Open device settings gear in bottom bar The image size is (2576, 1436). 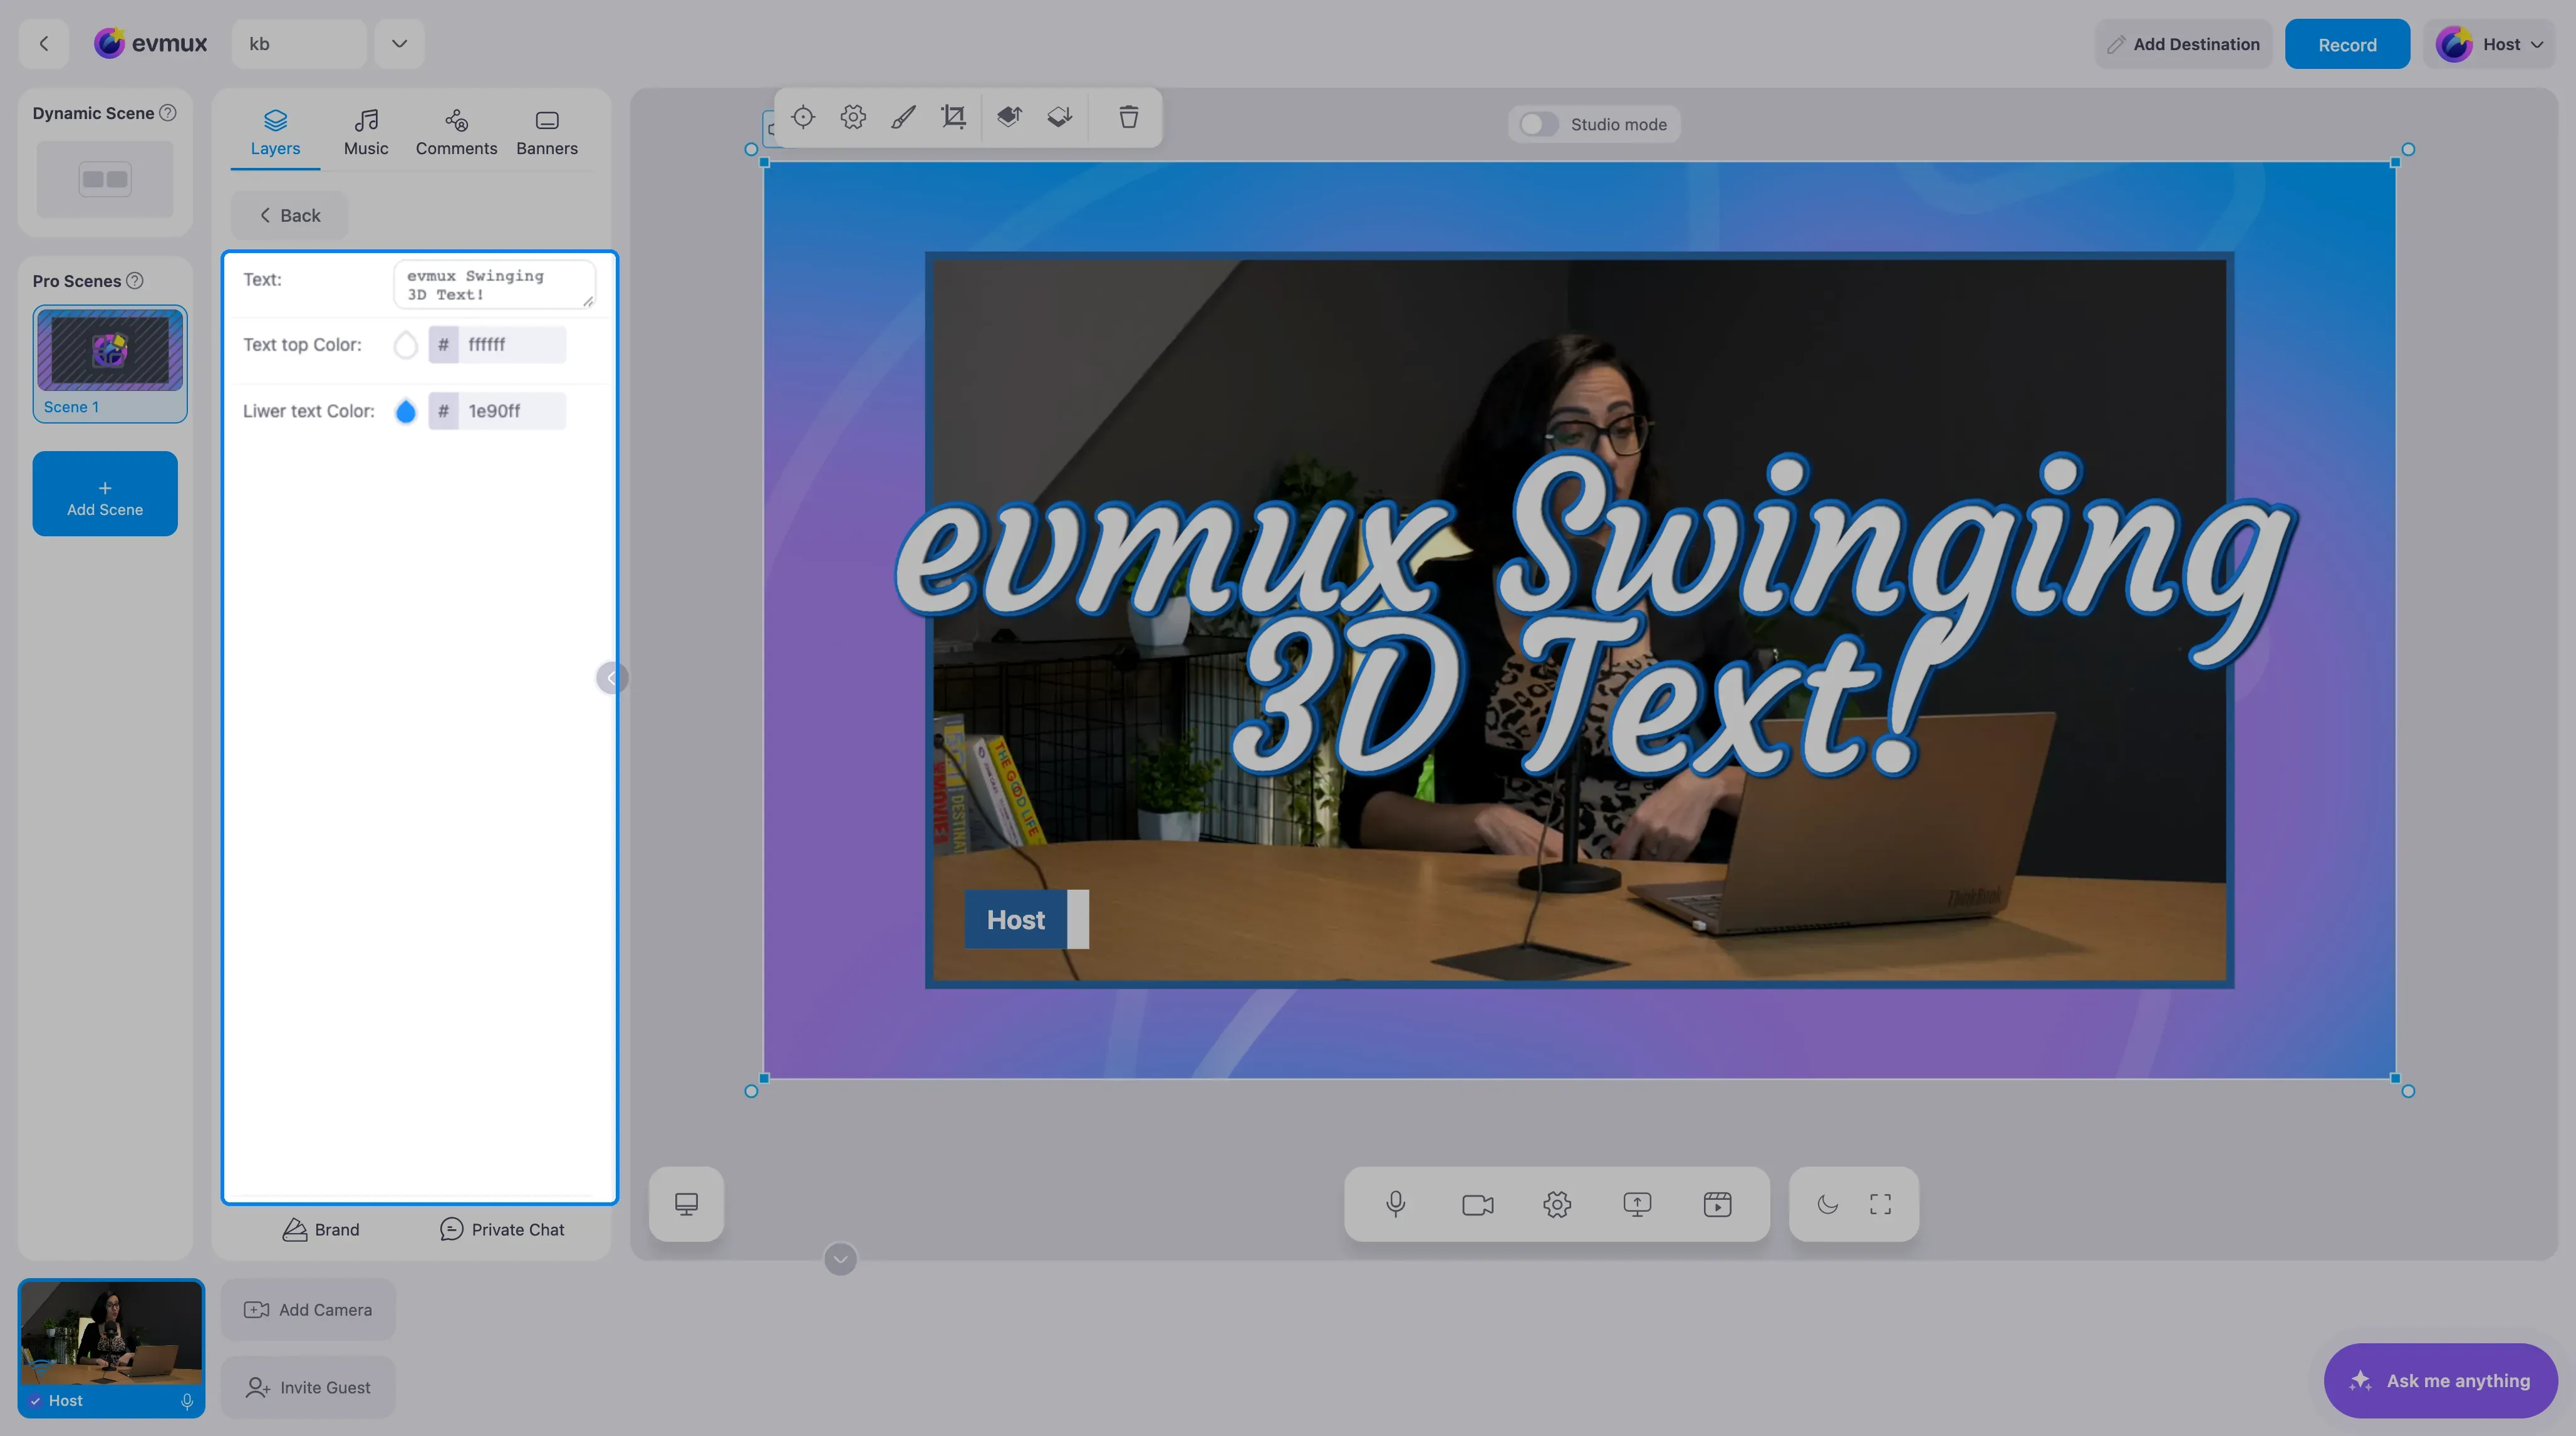click(x=1557, y=1204)
